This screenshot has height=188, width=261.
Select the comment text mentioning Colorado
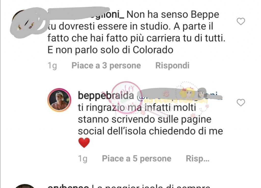click(110, 50)
